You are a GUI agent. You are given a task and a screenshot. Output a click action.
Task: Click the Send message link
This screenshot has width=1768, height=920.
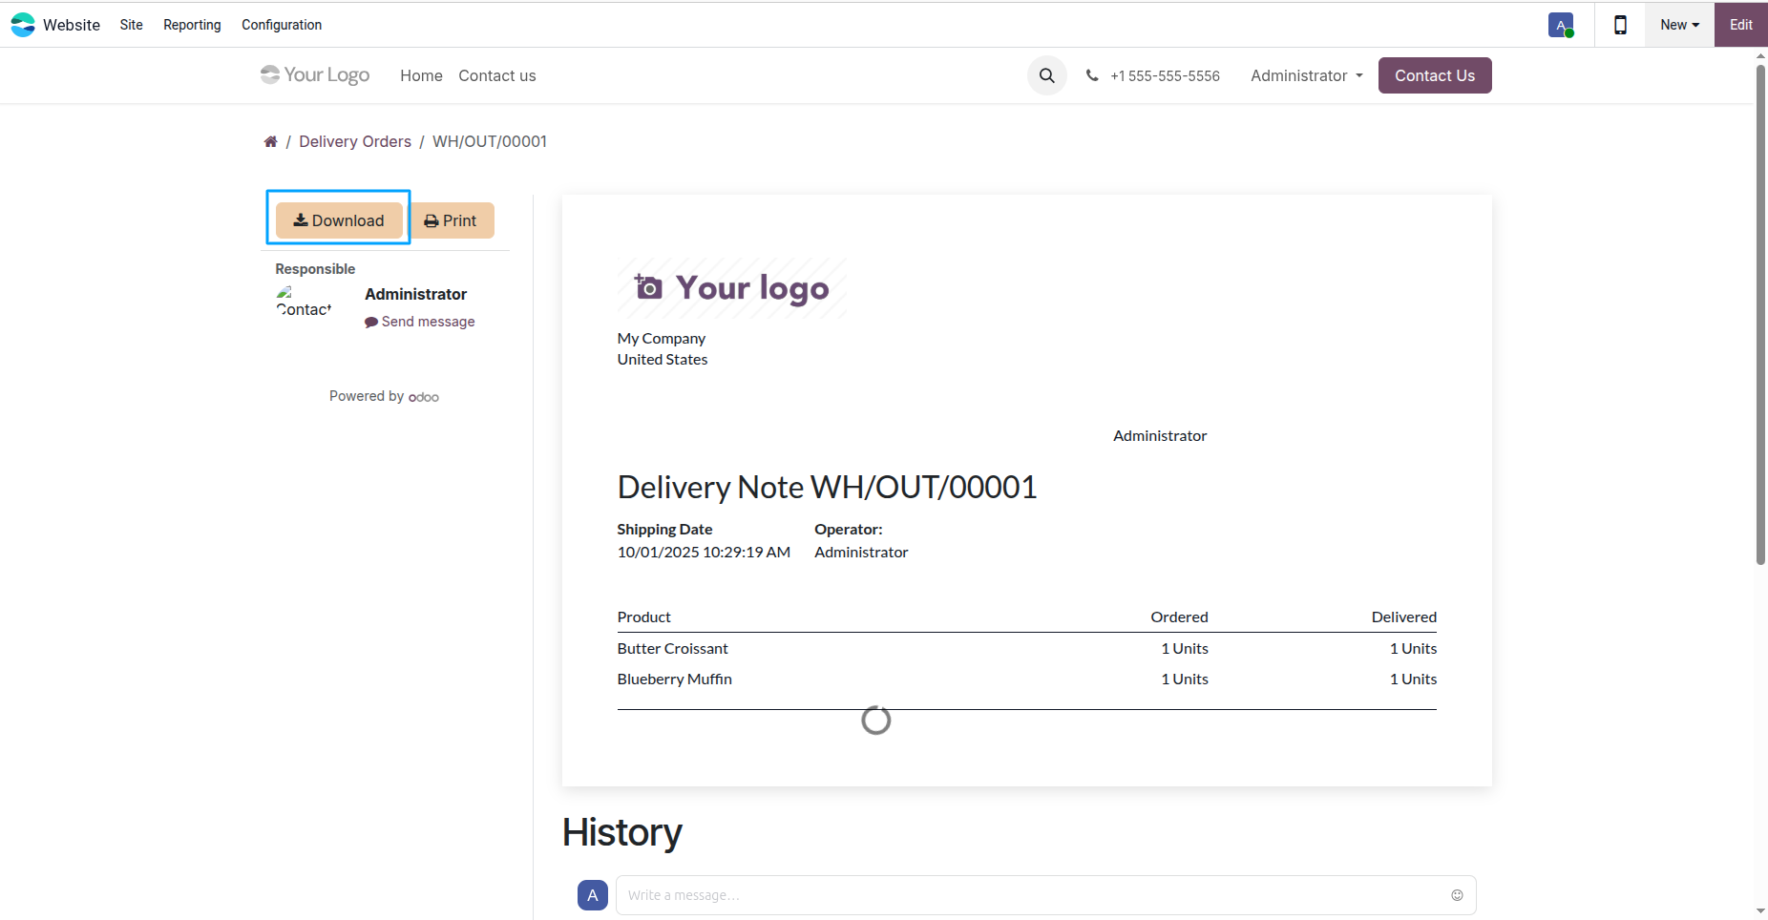tap(420, 322)
